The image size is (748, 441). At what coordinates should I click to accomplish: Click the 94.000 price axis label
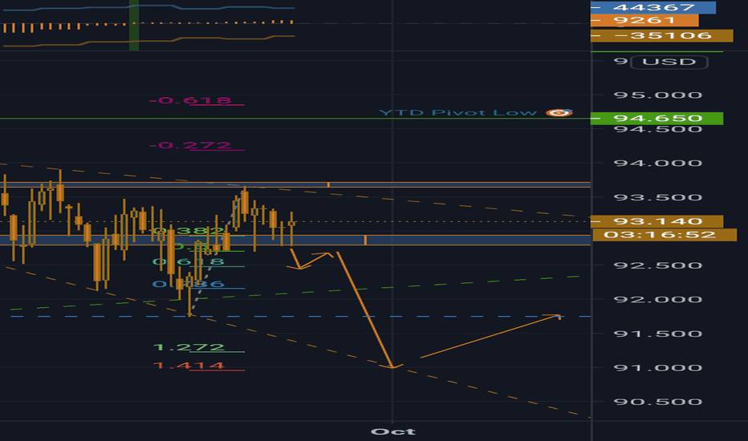(658, 163)
